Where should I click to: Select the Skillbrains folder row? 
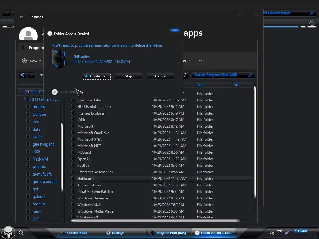pos(162,178)
